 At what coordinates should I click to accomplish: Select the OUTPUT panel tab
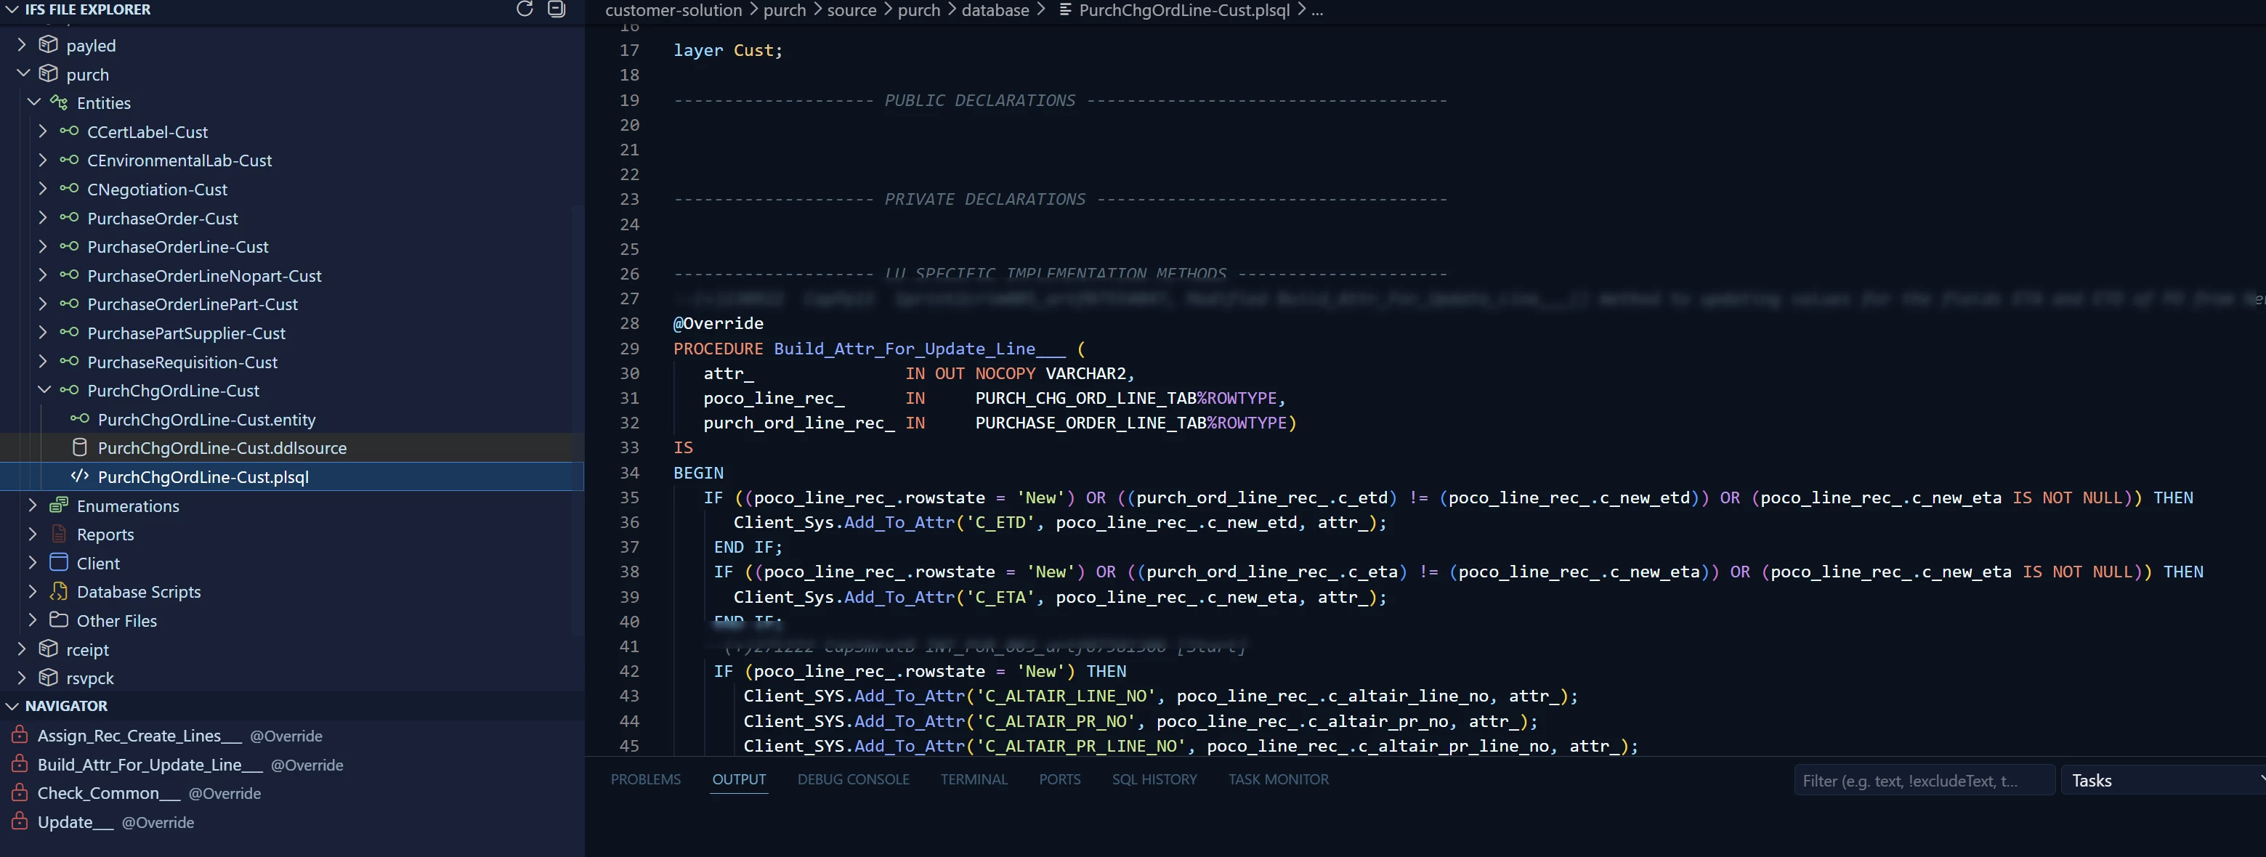pos(739,779)
